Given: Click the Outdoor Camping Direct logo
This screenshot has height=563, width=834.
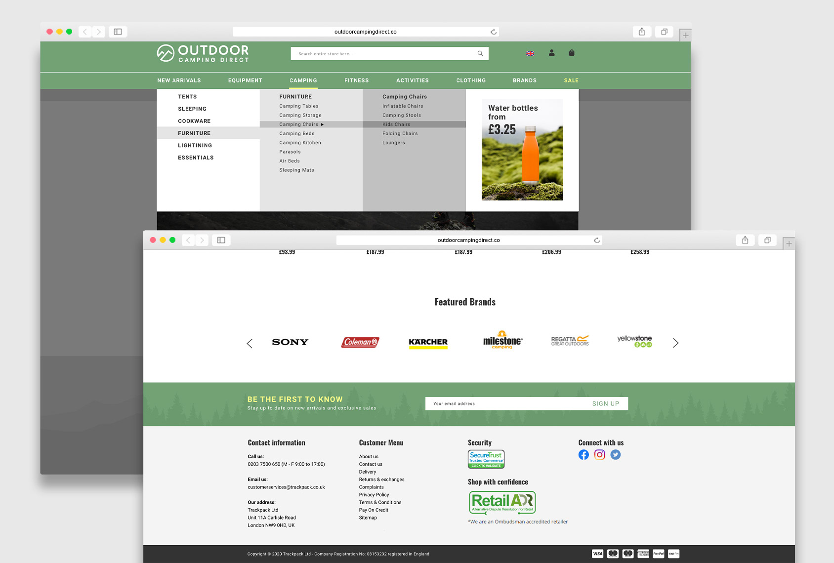Looking at the screenshot, I should point(203,53).
